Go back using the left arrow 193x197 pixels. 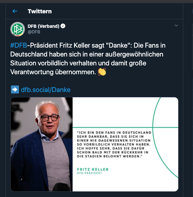[15, 11]
